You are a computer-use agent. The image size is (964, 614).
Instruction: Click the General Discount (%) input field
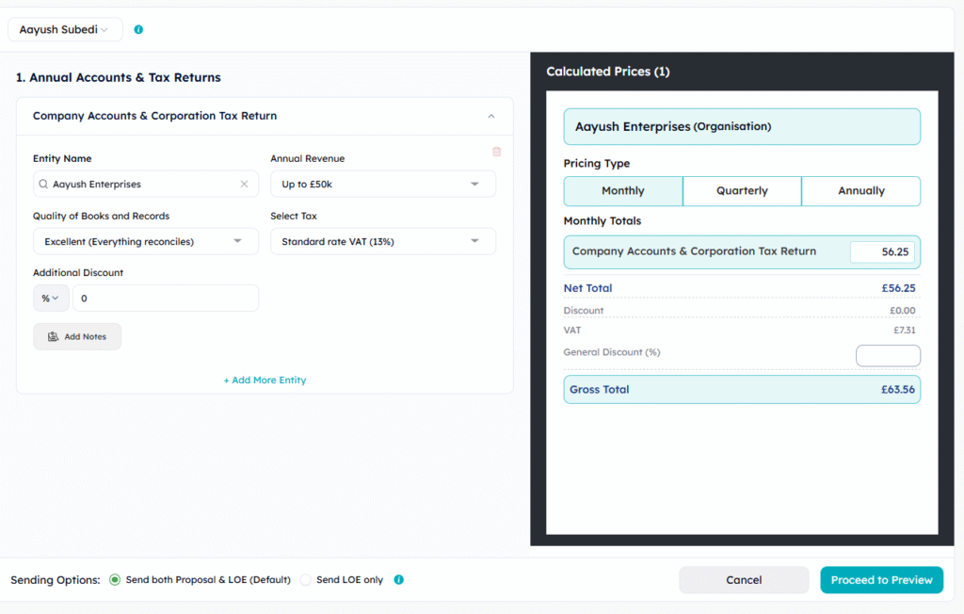[x=888, y=355]
